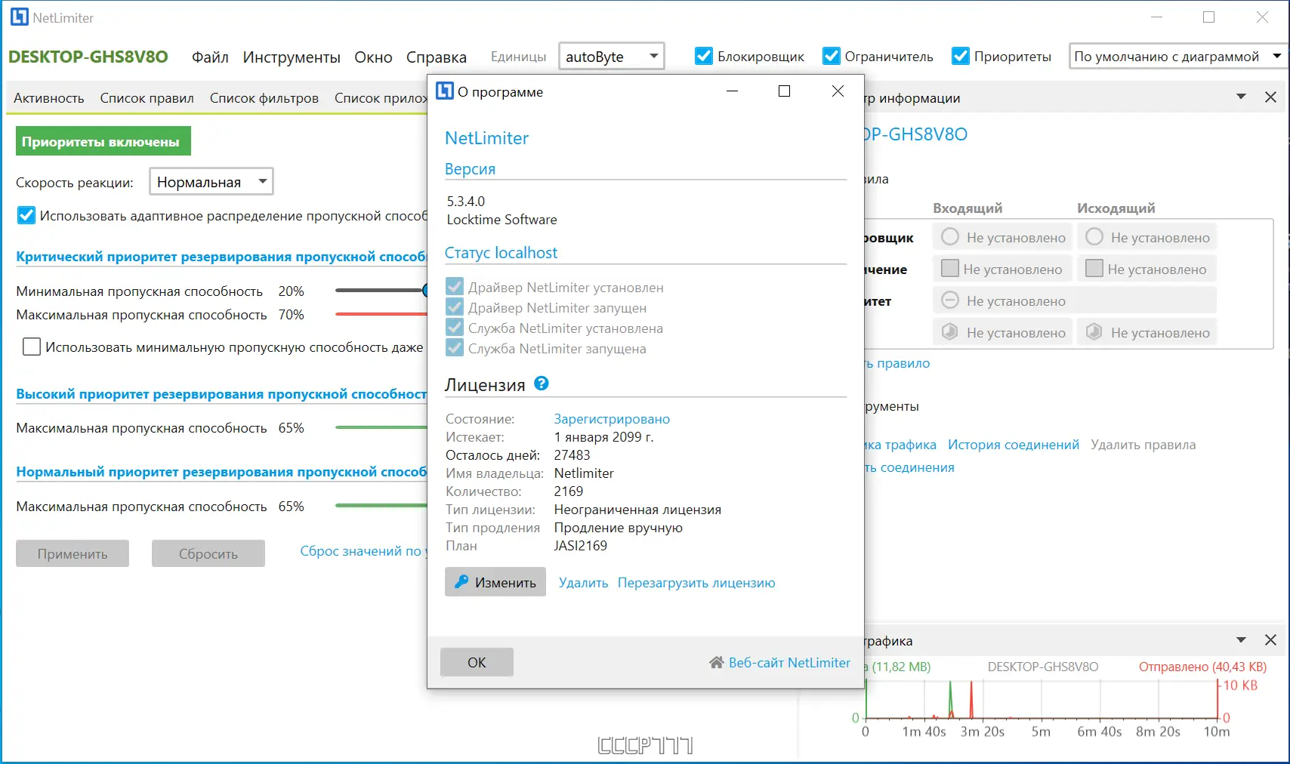Close the traffic chart panel
The image size is (1290, 764).
(1270, 640)
